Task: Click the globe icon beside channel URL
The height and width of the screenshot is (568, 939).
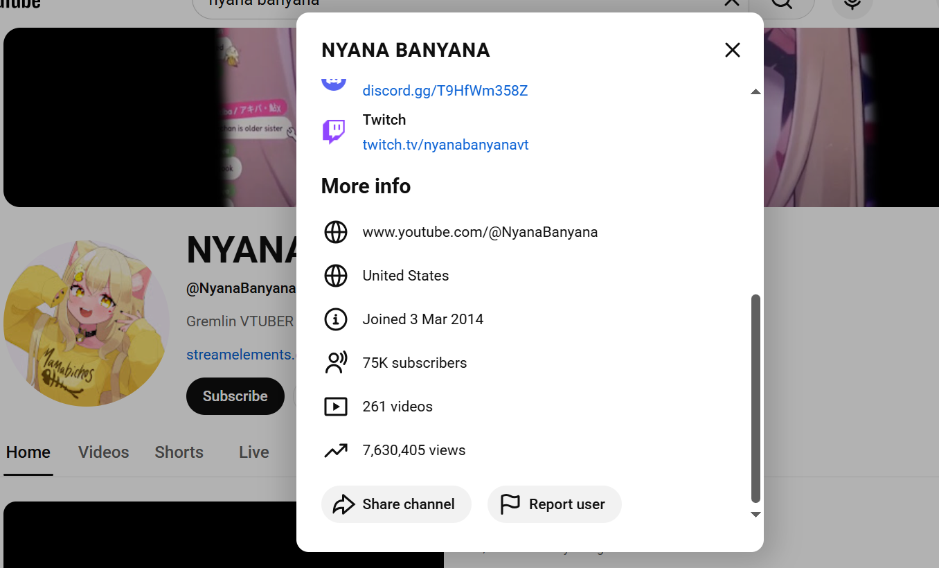Action: (x=336, y=232)
